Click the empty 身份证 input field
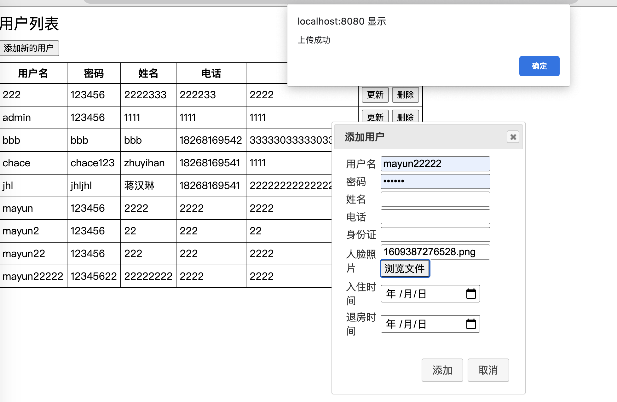The image size is (617, 402). click(435, 234)
